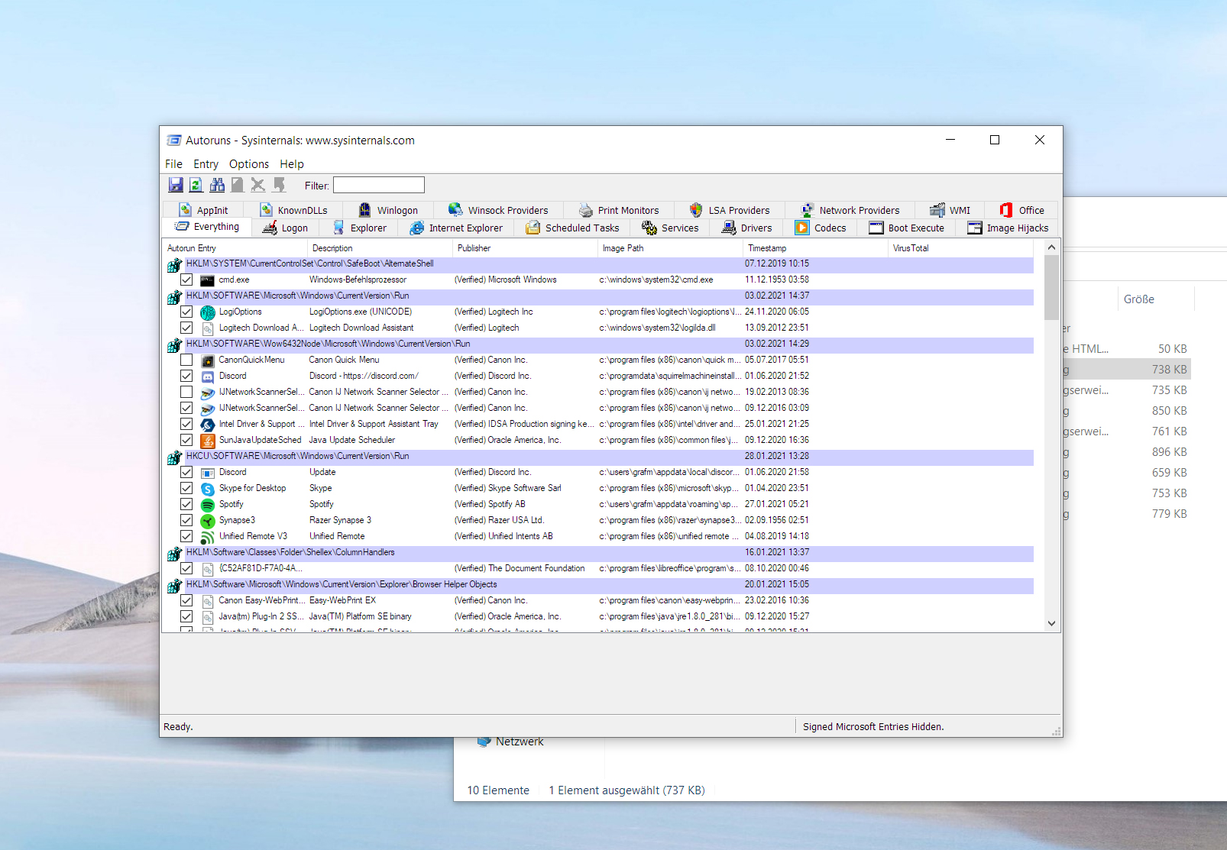
Task: Click the Image Path column header
Action: coord(670,248)
